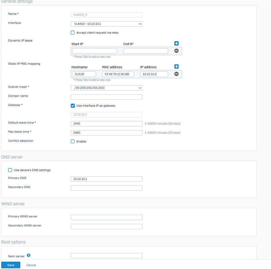Open the Interface dropdown VLAN10
This screenshot has width=271, height=269.
[x=107, y=24]
